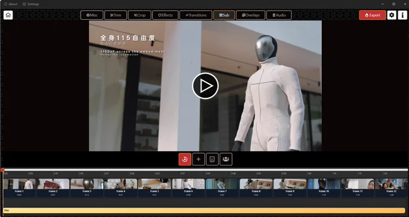
Task: Select the Frame 4 thumbnail
Action: (x=121, y=188)
